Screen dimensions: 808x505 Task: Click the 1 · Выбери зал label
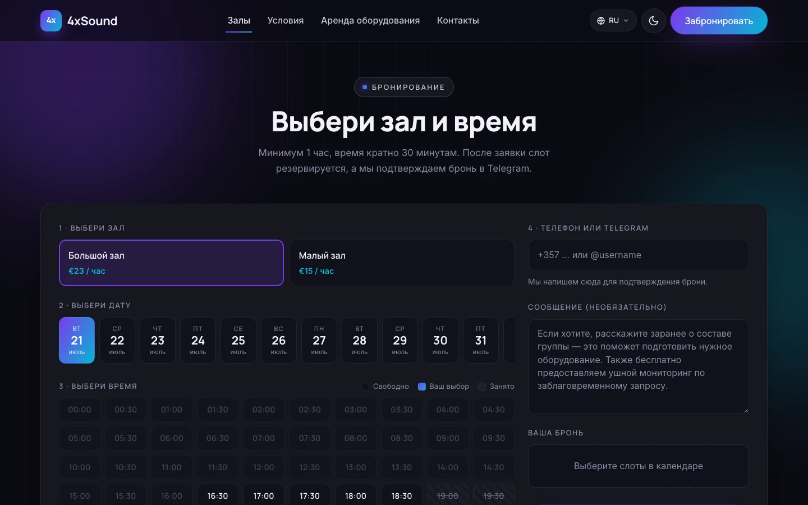click(92, 228)
